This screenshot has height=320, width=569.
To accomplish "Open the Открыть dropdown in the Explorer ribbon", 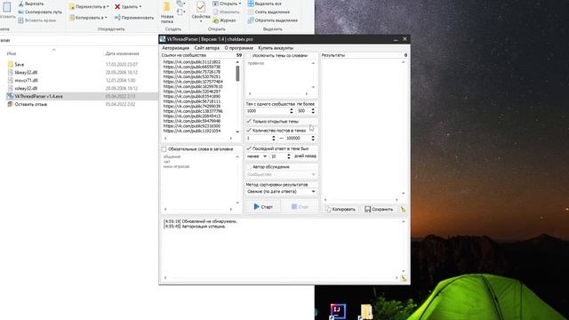I will [227, 4].
